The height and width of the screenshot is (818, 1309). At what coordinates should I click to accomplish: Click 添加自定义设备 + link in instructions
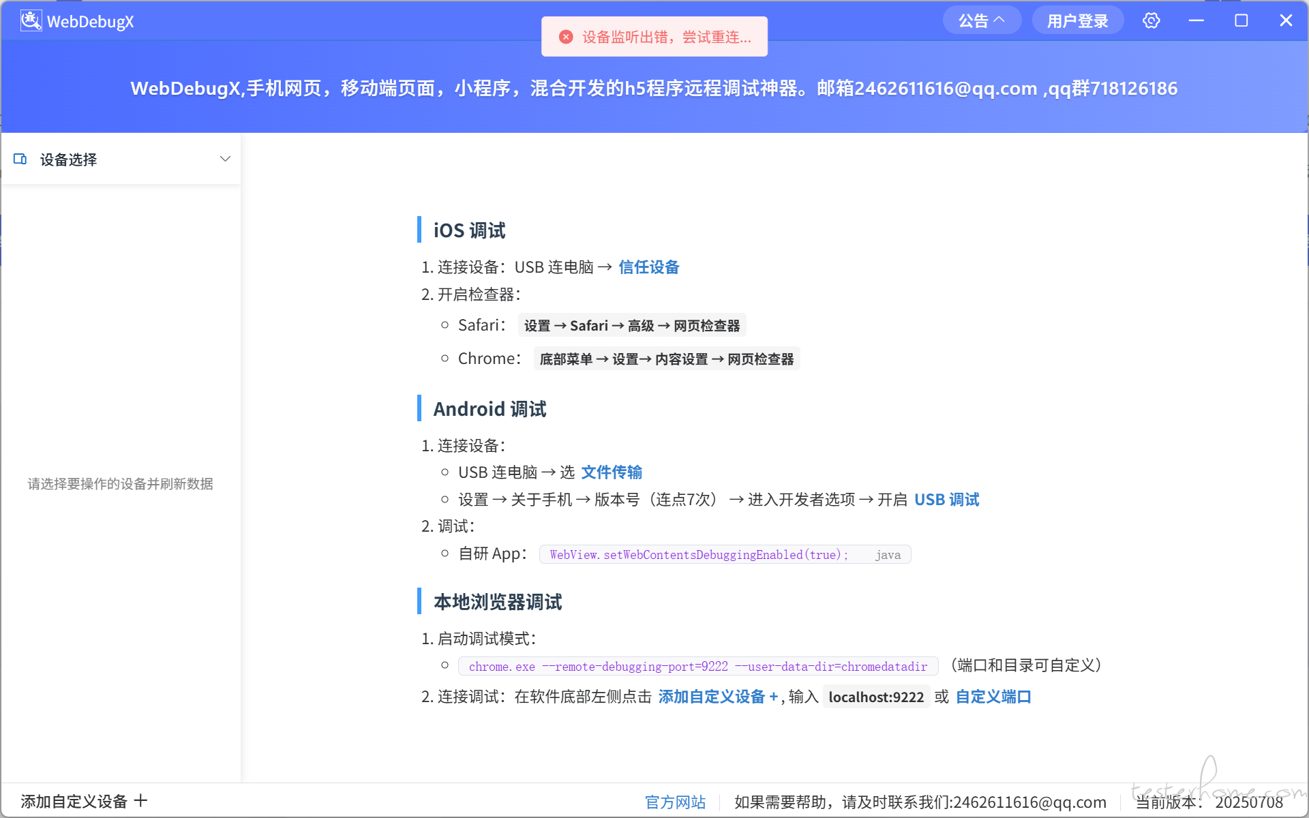pyautogui.click(x=717, y=697)
